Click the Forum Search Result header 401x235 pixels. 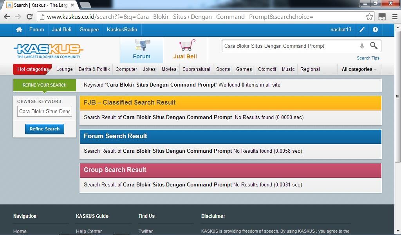point(230,137)
